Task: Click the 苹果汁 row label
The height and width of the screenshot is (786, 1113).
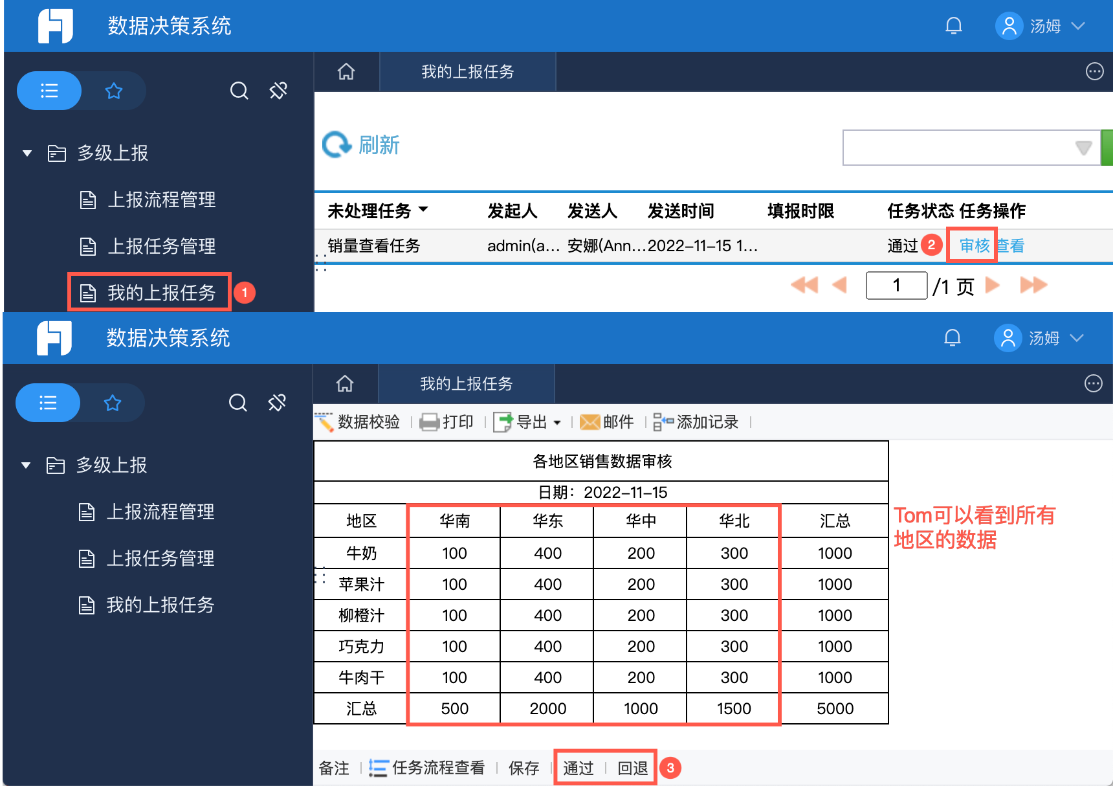Action: [361, 584]
